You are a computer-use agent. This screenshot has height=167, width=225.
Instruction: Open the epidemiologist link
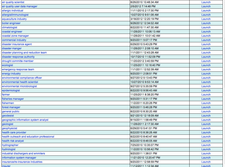point(11,91)
